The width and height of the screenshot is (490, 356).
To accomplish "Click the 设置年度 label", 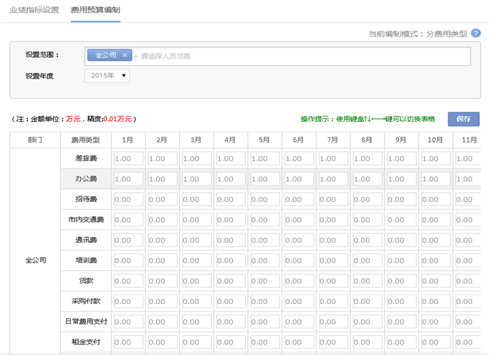I will [39, 76].
